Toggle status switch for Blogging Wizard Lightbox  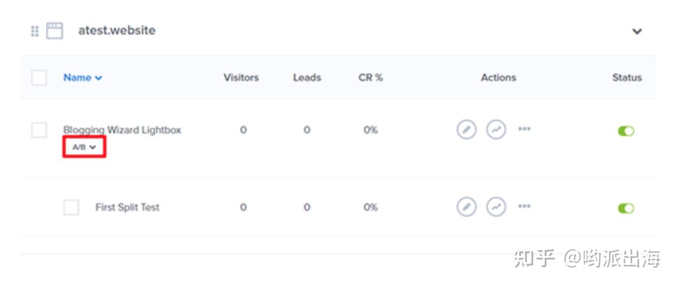626,131
